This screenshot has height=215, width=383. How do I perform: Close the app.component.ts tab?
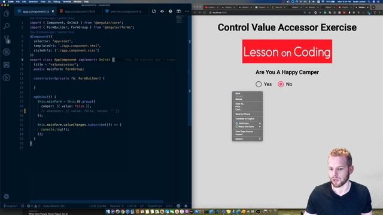click(53, 11)
